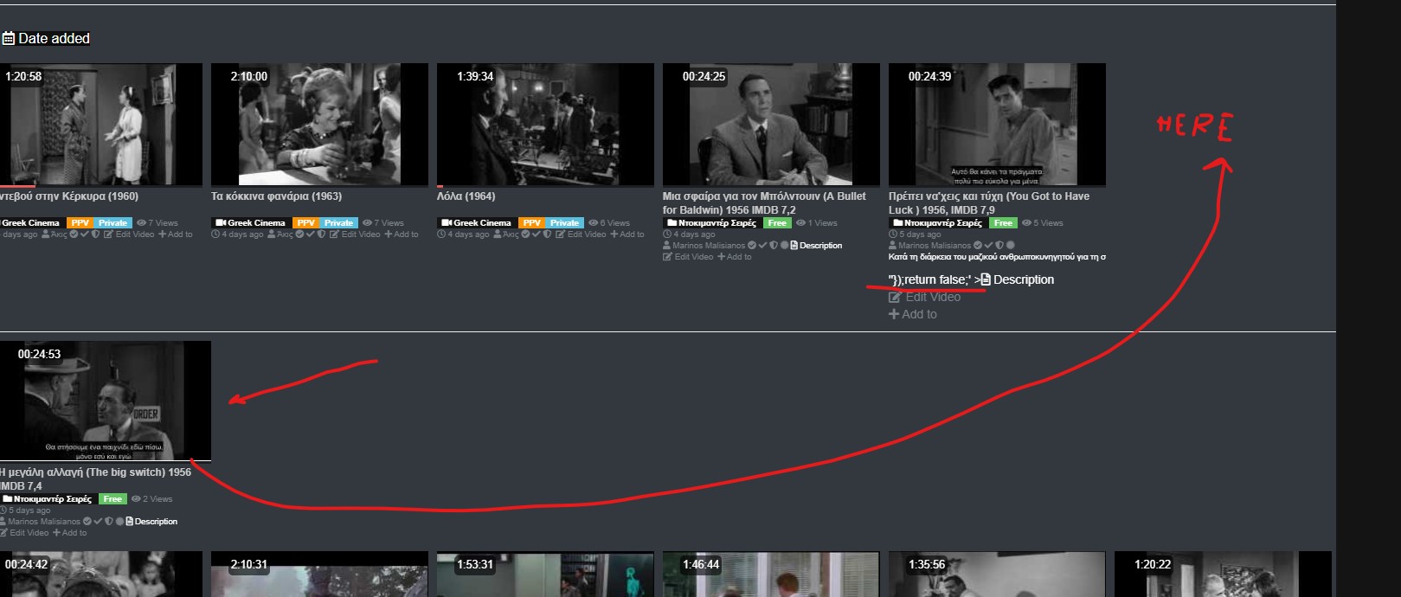Click Free badge under You Got to Have Luck
The height and width of the screenshot is (597, 1401).
[1003, 223]
